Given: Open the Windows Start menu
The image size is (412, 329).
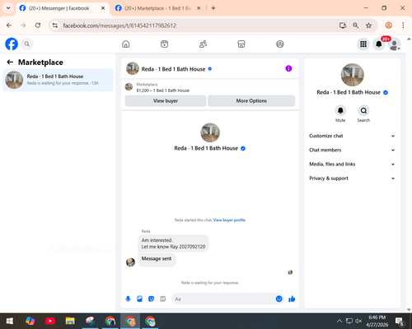Looking at the screenshot, I should point(10,321).
